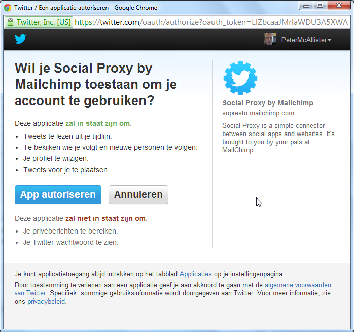Maximize the Chrome window
Screen dimensions: 354x332
(320, 6)
